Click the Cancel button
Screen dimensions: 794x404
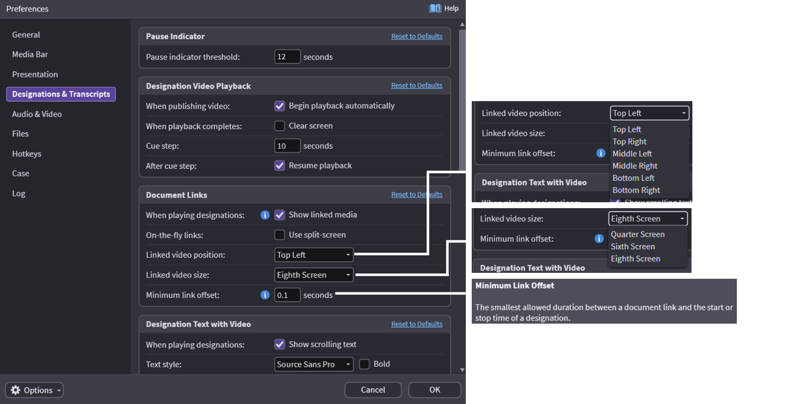tap(373, 390)
